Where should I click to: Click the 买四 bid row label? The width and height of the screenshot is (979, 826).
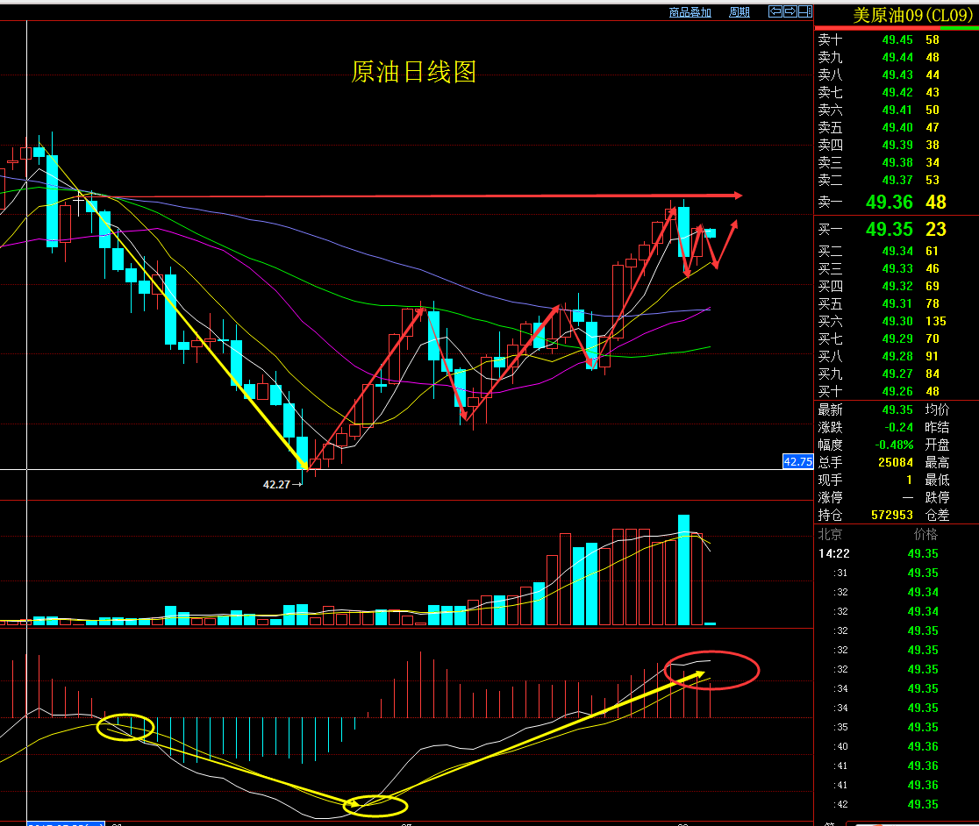(831, 286)
